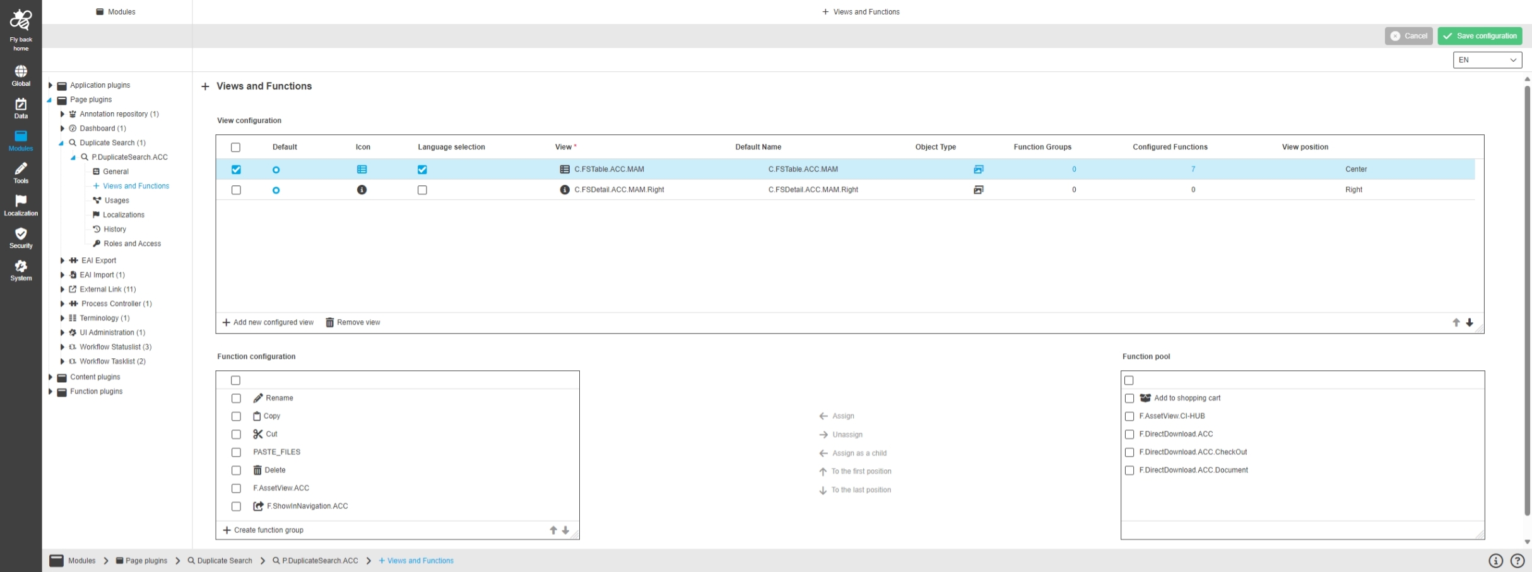Viewport: 1532px width, 572px height.
Task: Open the History tree item
Action: tap(114, 229)
